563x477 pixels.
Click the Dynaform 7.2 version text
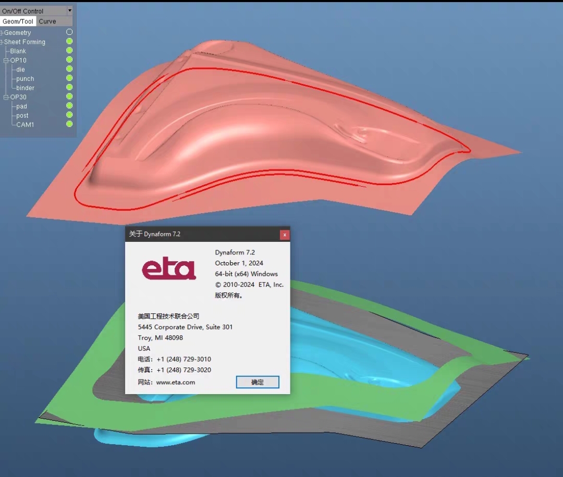235,252
